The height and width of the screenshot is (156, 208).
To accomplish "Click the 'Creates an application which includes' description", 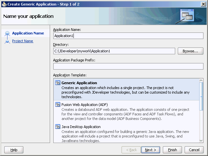I will (x=125, y=92).
